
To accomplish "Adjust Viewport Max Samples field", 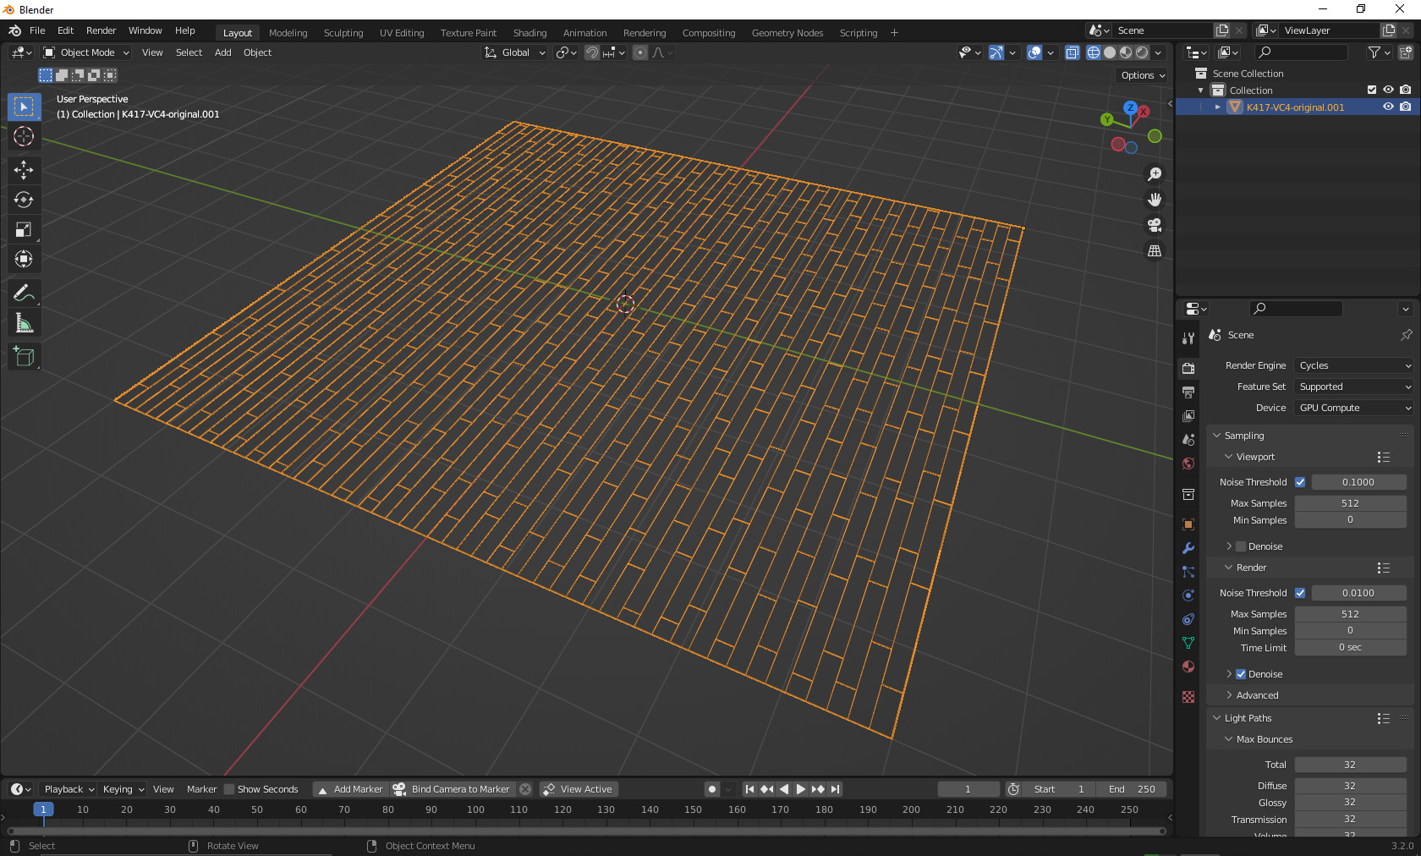I will pos(1350,503).
